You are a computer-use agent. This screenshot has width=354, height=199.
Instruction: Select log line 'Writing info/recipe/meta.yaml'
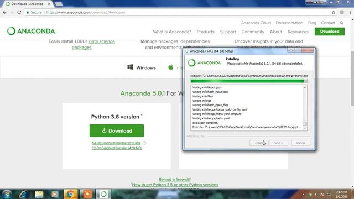point(211,118)
